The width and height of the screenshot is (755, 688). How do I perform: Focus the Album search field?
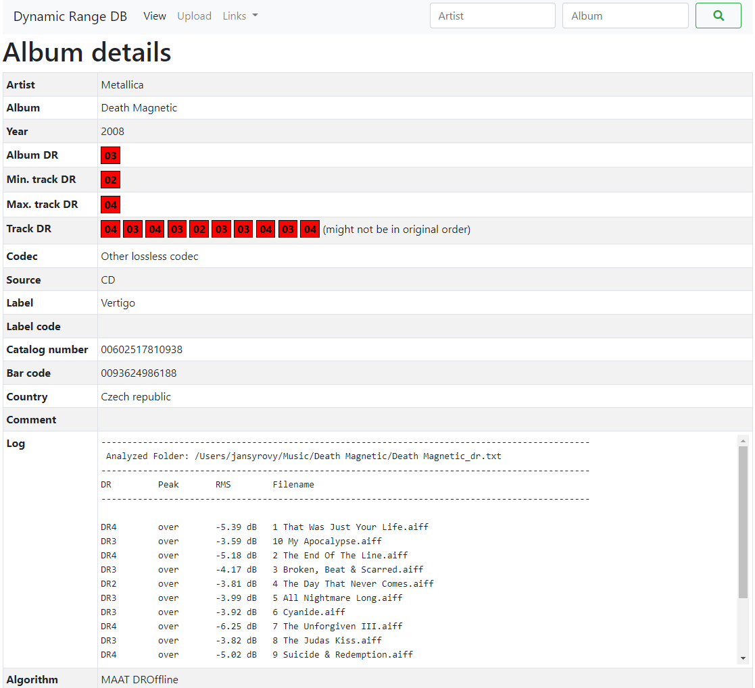point(625,16)
